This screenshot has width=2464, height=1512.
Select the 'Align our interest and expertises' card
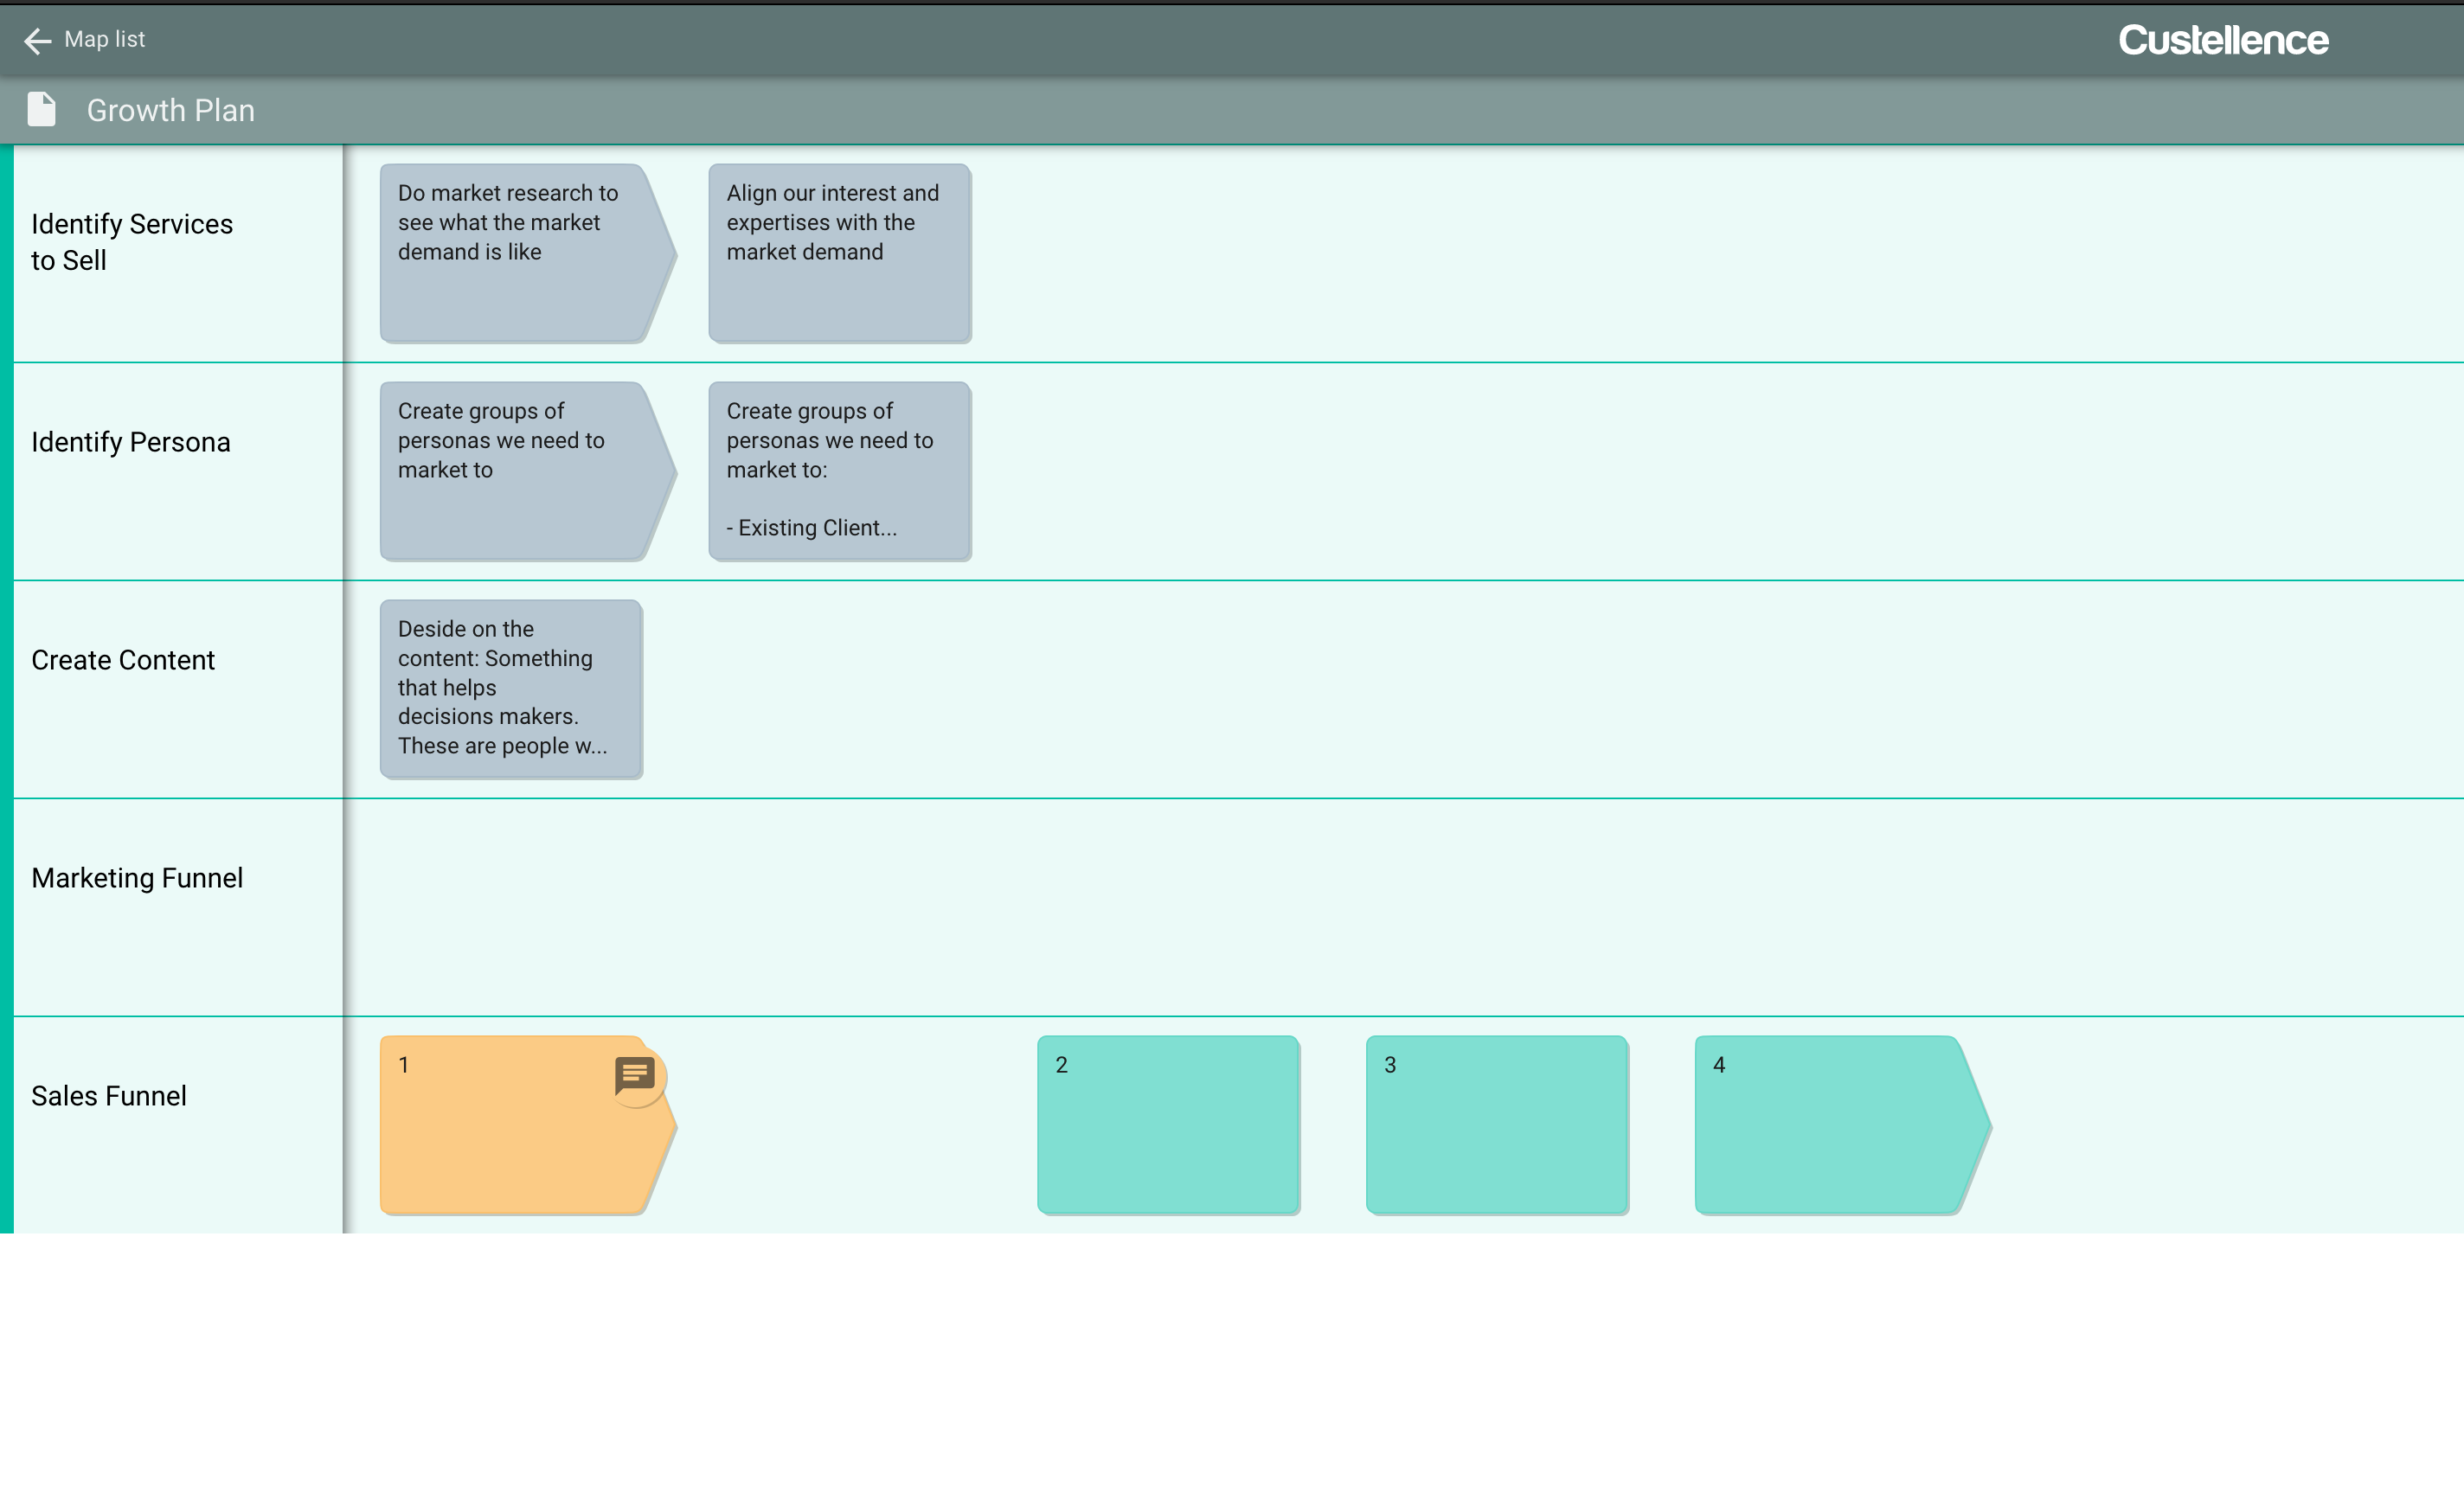tap(839, 254)
